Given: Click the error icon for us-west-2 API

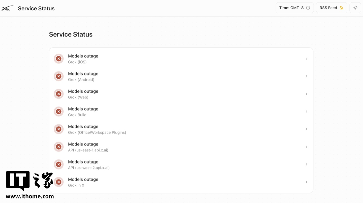Looking at the screenshot, I should (x=58, y=164).
